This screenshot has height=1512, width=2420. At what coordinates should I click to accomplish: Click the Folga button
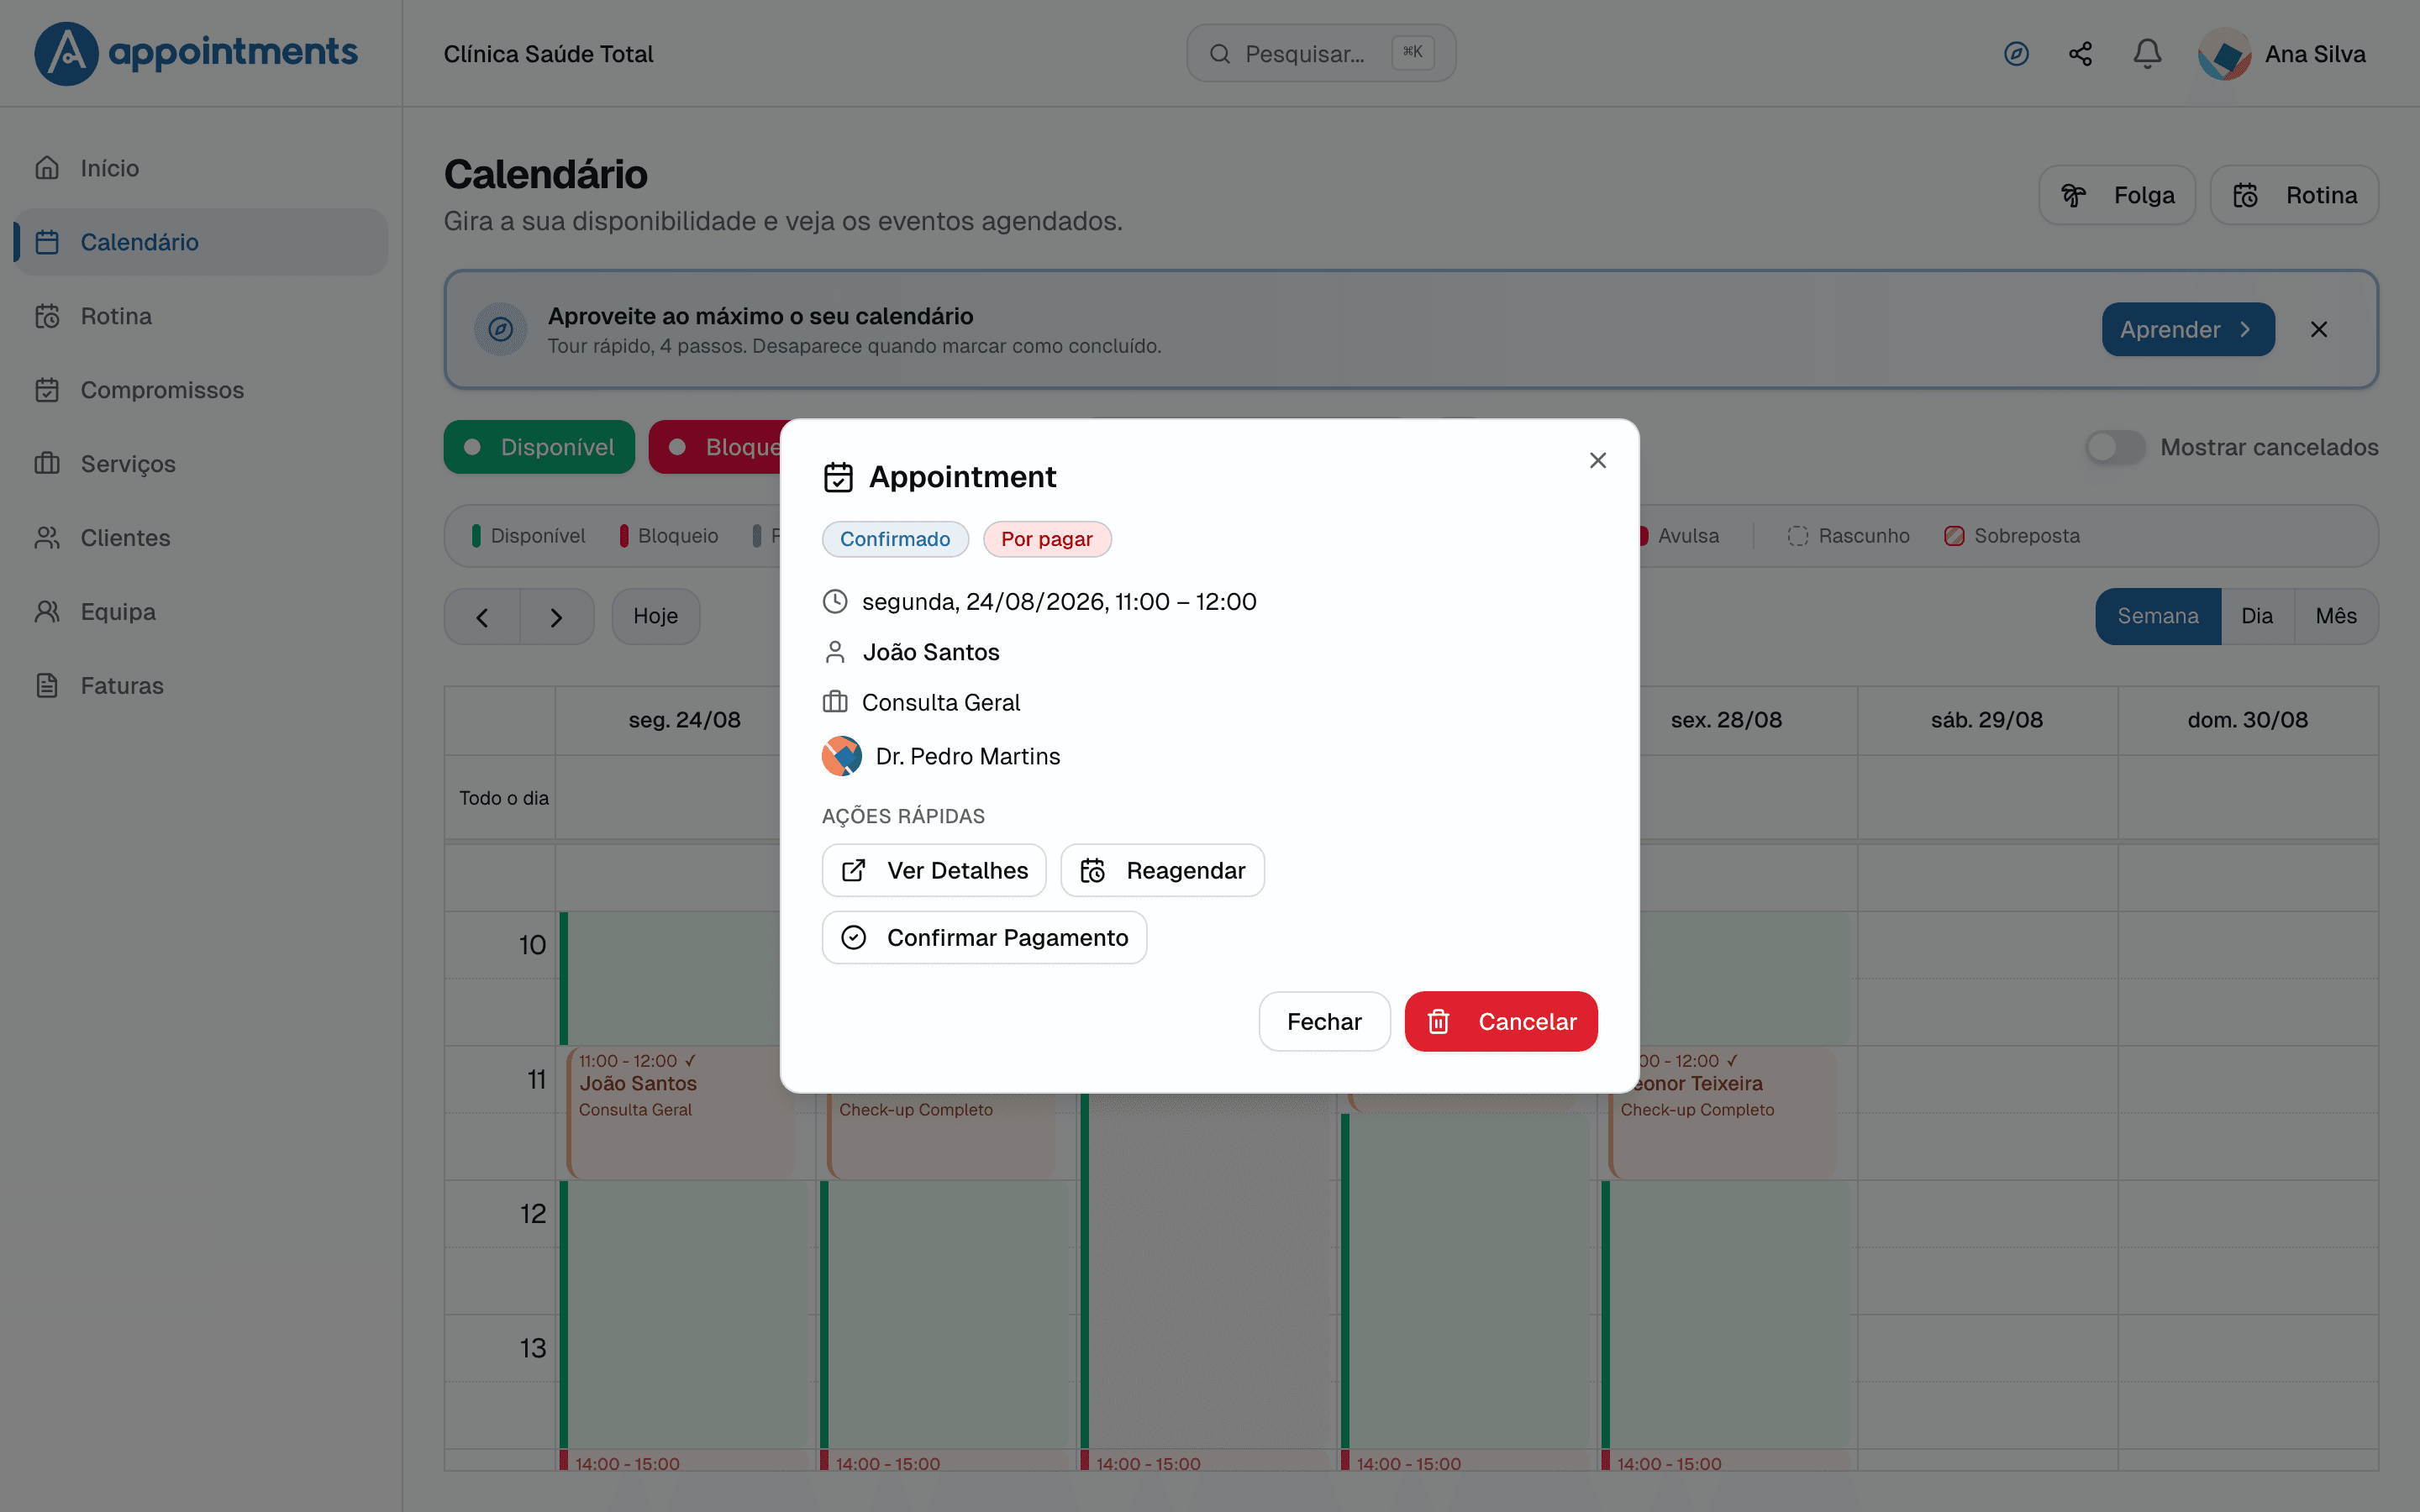[x=2117, y=195]
